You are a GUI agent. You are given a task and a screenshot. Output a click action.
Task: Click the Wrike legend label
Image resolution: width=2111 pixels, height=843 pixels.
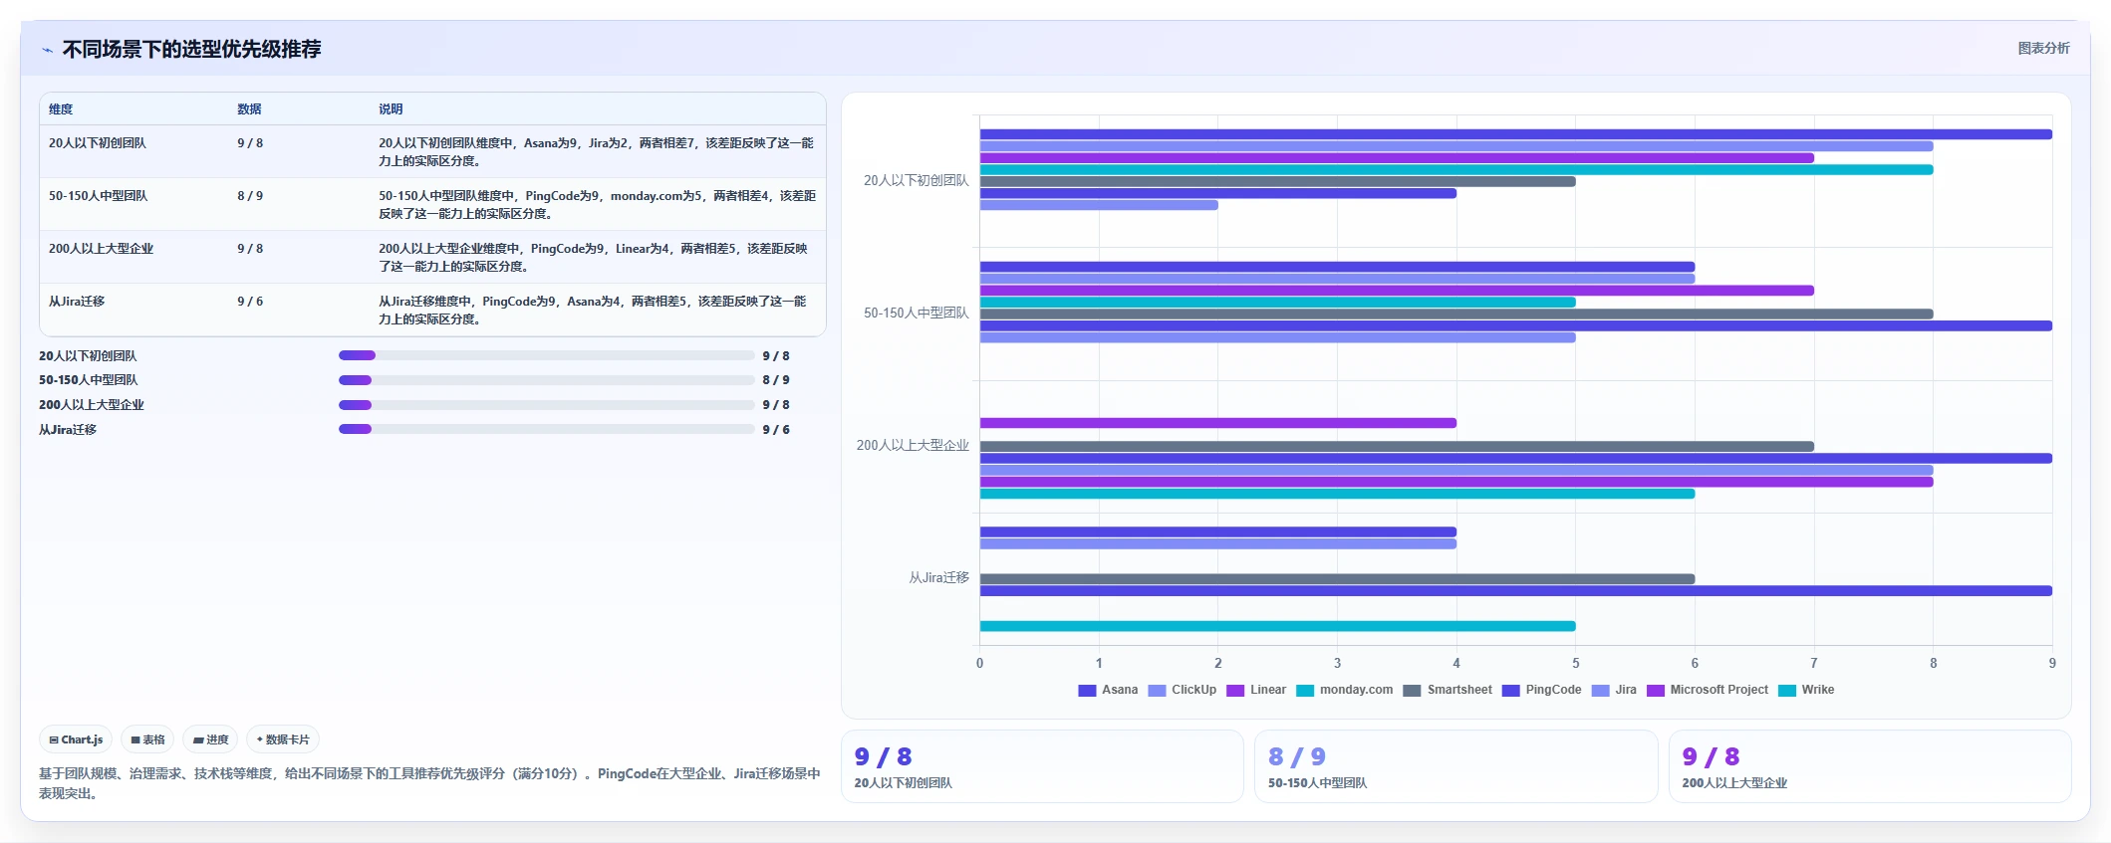pyautogui.click(x=1817, y=690)
